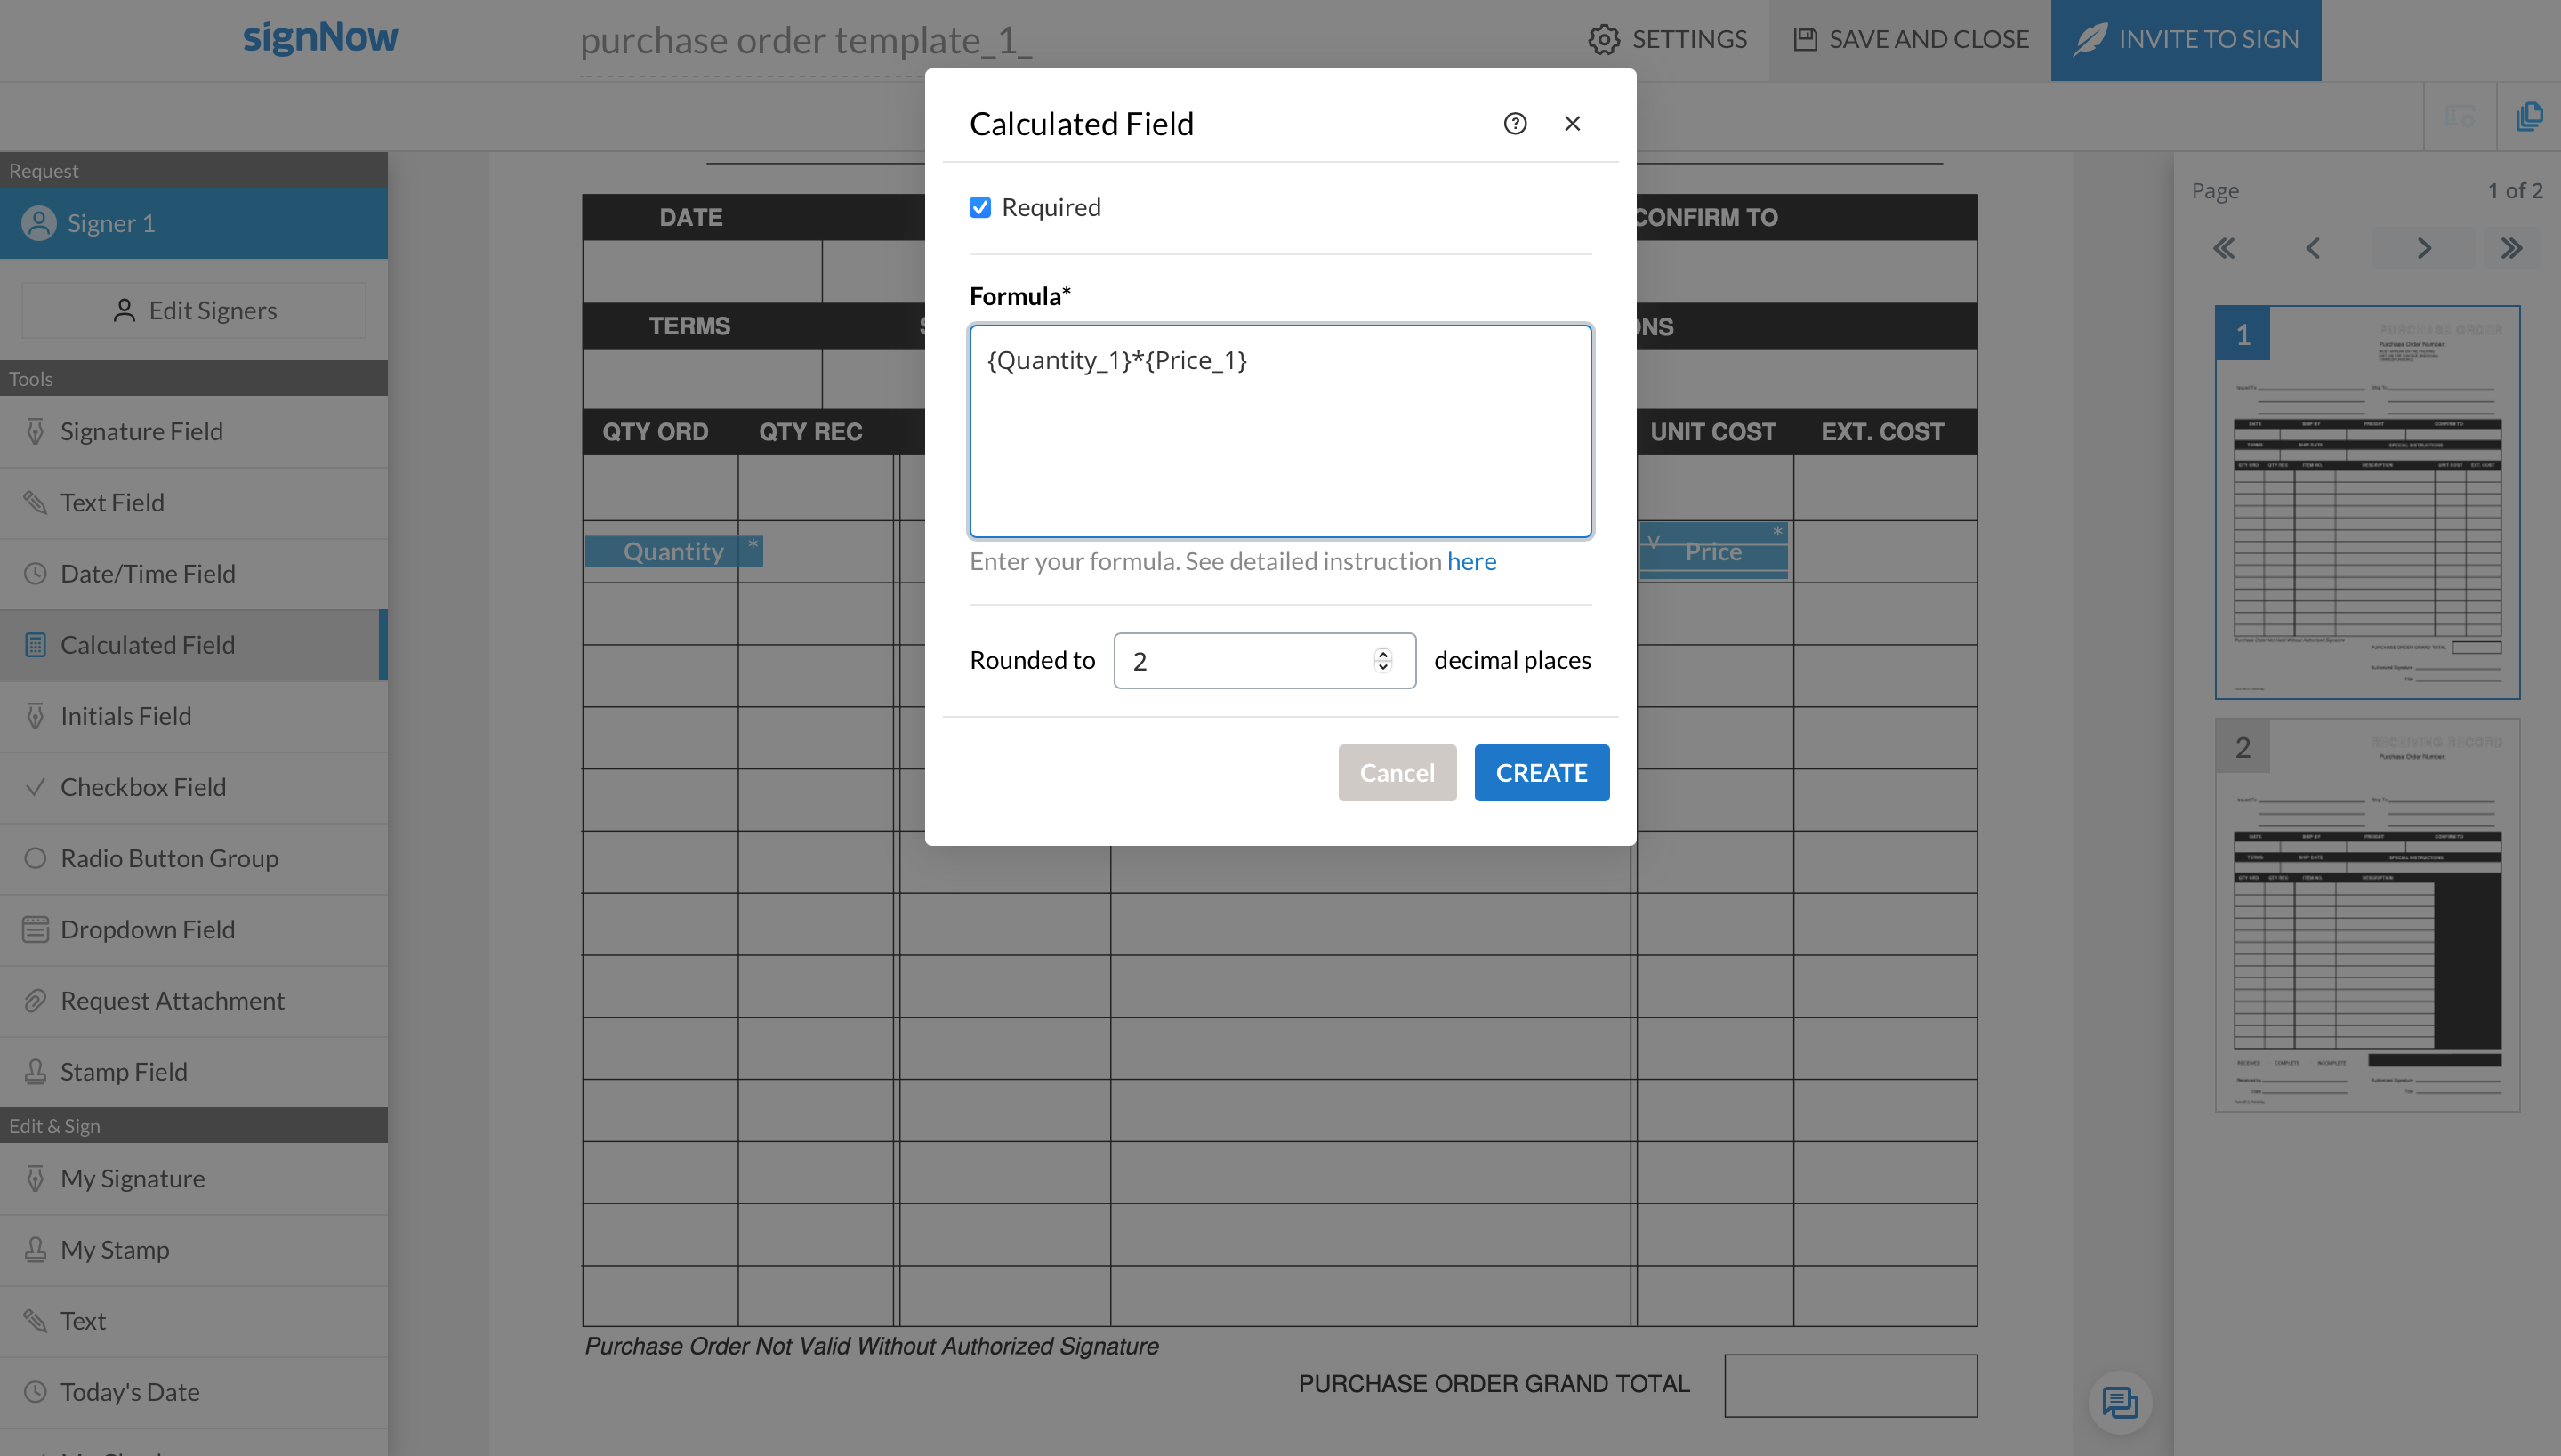Image resolution: width=2561 pixels, height=1456 pixels.
Task: Go to previous page arrow
Action: (2313, 248)
